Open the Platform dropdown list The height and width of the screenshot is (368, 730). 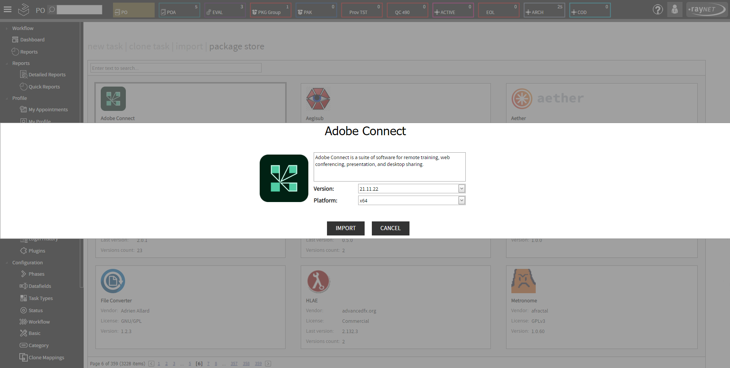pyautogui.click(x=461, y=201)
